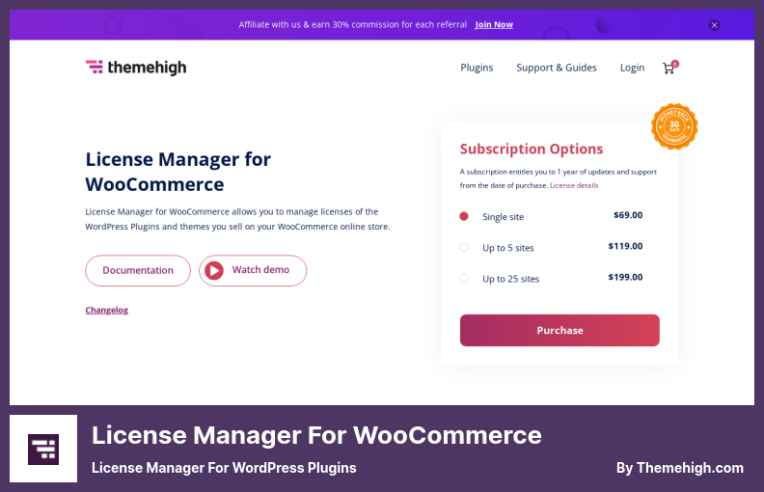Open the shopping cart icon

pos(668,68)
